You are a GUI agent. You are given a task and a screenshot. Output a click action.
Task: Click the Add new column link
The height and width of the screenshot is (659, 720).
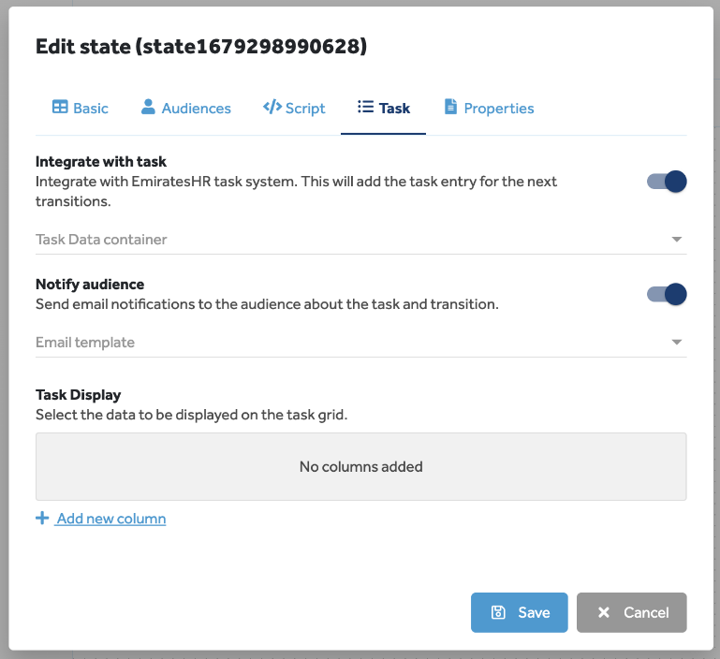[x=110, y=519]
